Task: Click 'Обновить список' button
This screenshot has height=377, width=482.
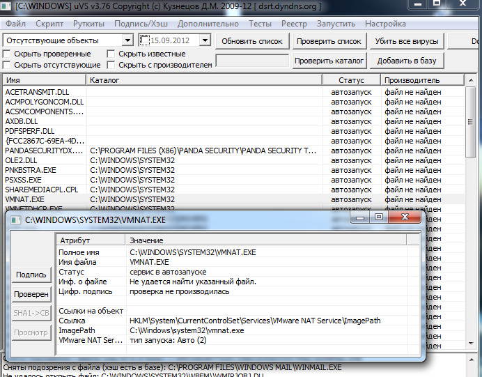Action: [252, 41]
